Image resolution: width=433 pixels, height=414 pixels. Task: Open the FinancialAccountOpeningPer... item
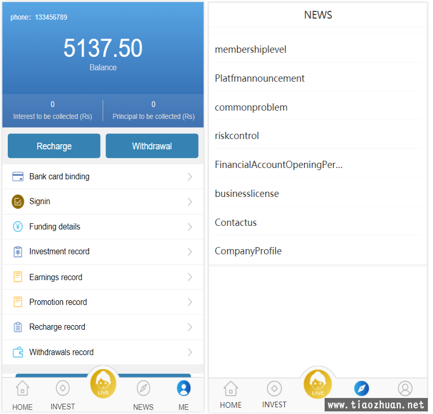tap(318, 164)
